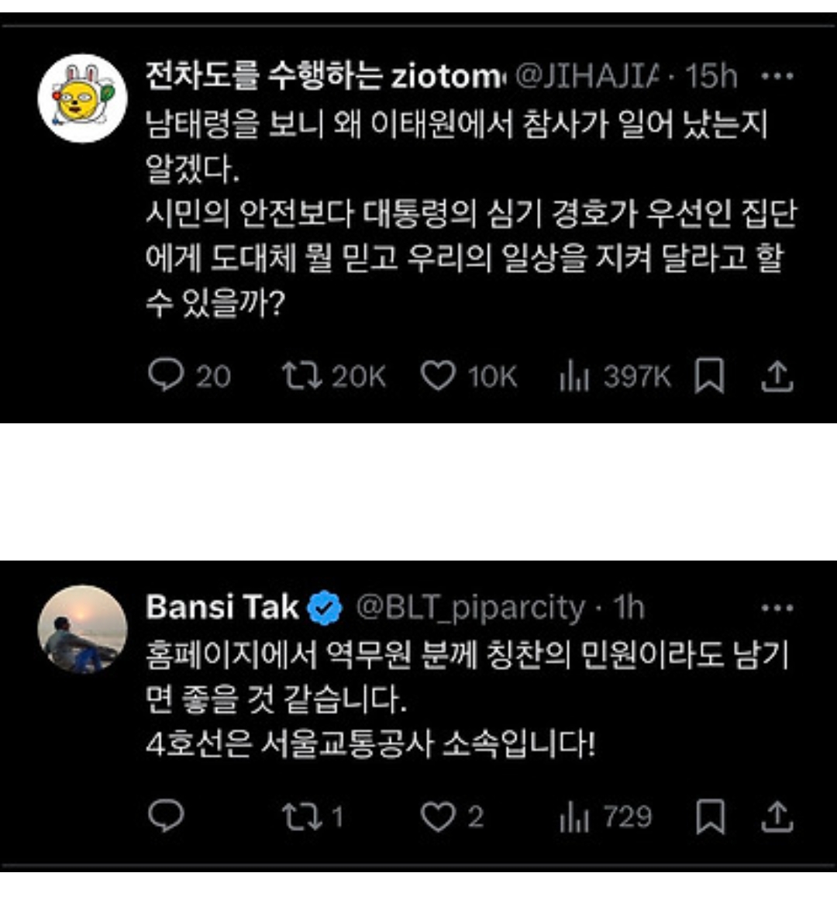
Task: Open ziotom's rabbit profile picture
Action: pyautogui.click(x=82, y=98)
